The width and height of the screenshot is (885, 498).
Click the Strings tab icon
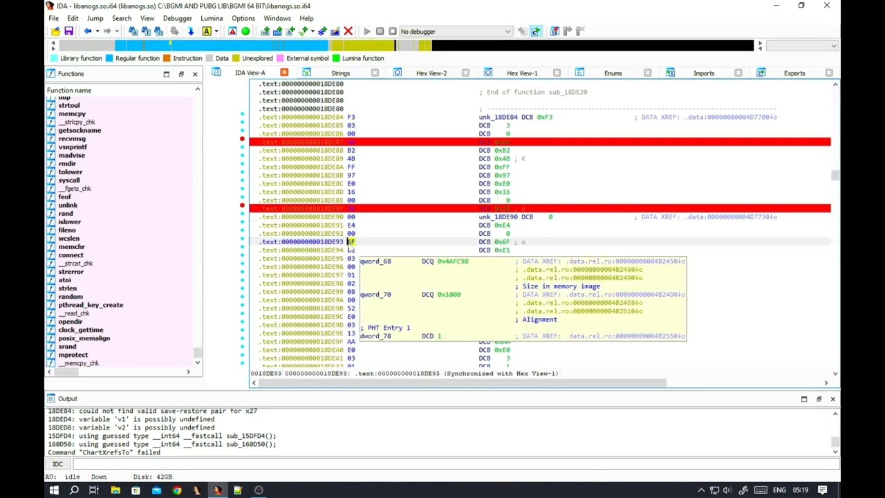point(306,73)
